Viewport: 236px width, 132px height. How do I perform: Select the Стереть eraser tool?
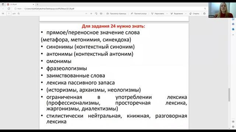tap(194, 14)
